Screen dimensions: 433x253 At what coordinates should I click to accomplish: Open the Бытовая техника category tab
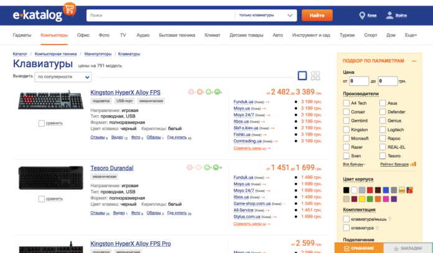click(x=177, y=35)
